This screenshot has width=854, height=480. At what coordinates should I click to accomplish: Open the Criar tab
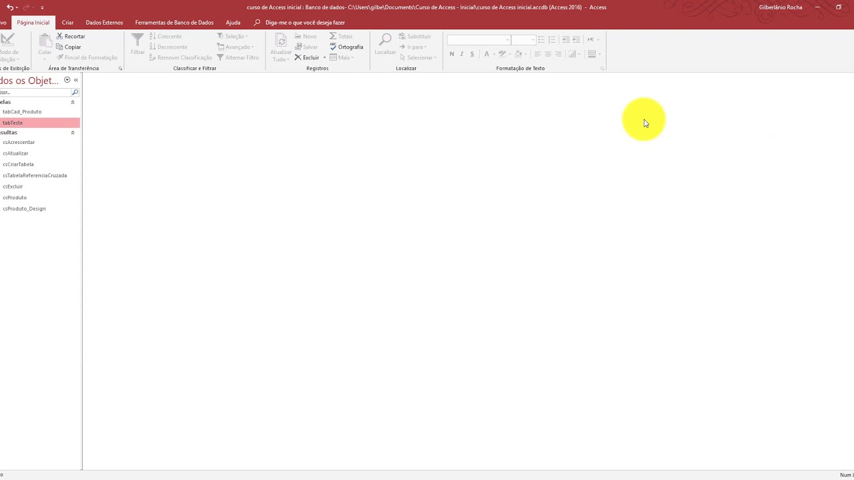[67, 23]
